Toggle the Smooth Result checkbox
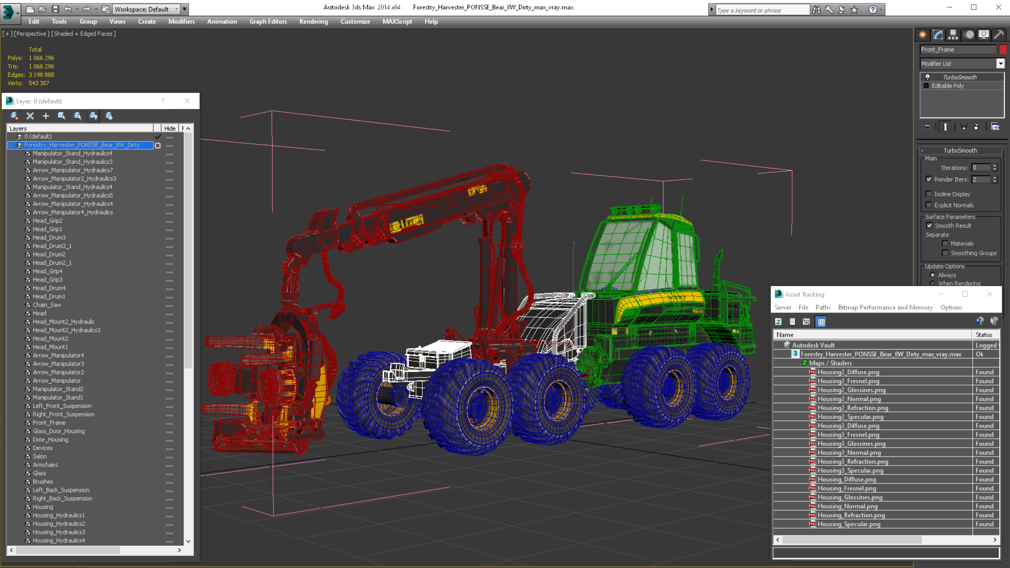The width and height of the screenshot is (1010, 568). click(x=929, y=225)
